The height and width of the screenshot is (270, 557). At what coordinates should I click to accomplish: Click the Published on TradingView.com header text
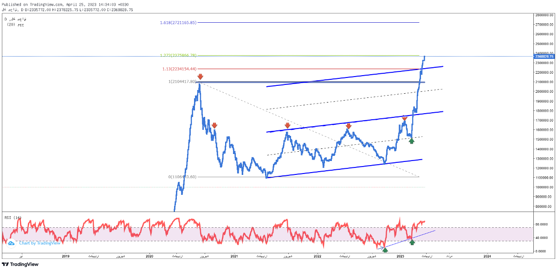(x=65, y=4)
